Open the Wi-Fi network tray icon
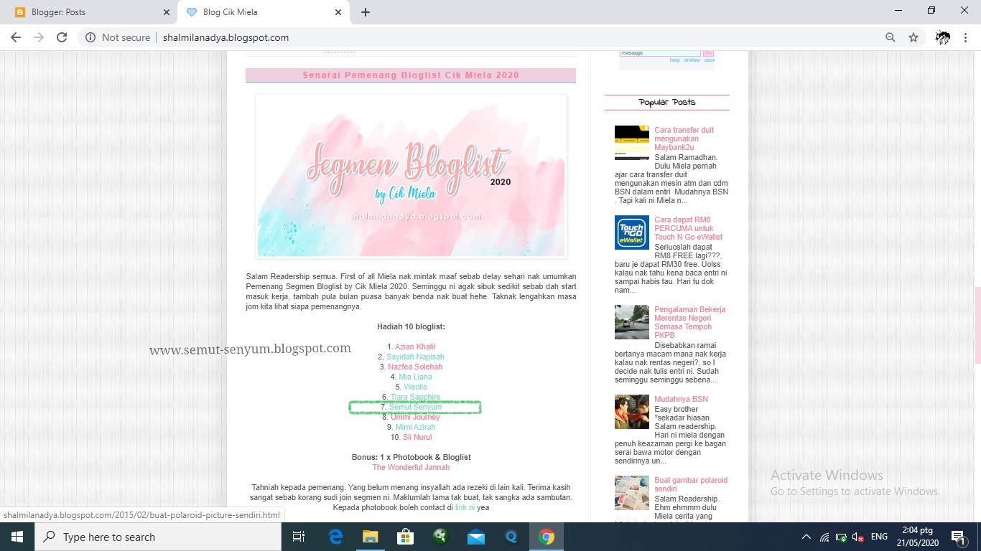The width and height of the screenshot is (981, 551). [x=824, y=537]
